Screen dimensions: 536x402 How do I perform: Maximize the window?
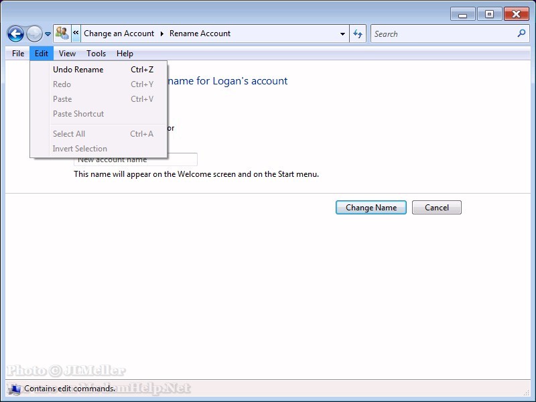coord(489,14)
